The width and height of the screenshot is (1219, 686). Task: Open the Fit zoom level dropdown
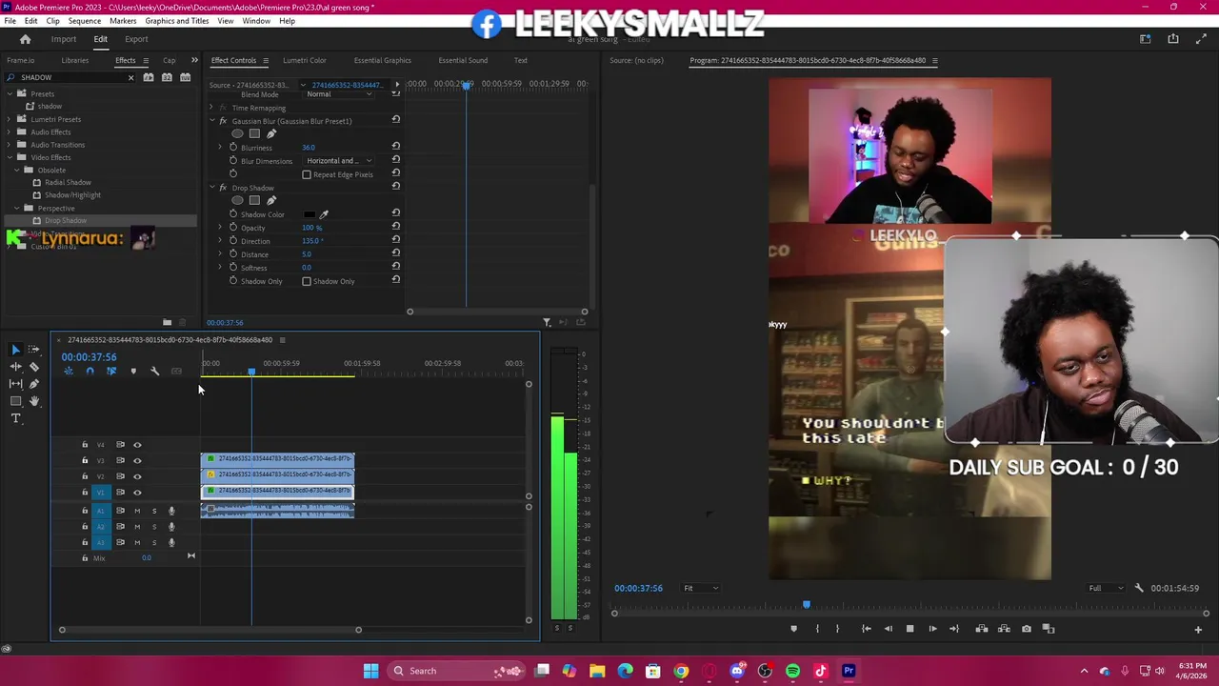pyautogui.click(x=701, y=588)
